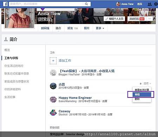Click the 简介 section header person icon
This screenshot has height=137, width=158.
(x=6, y=39)
